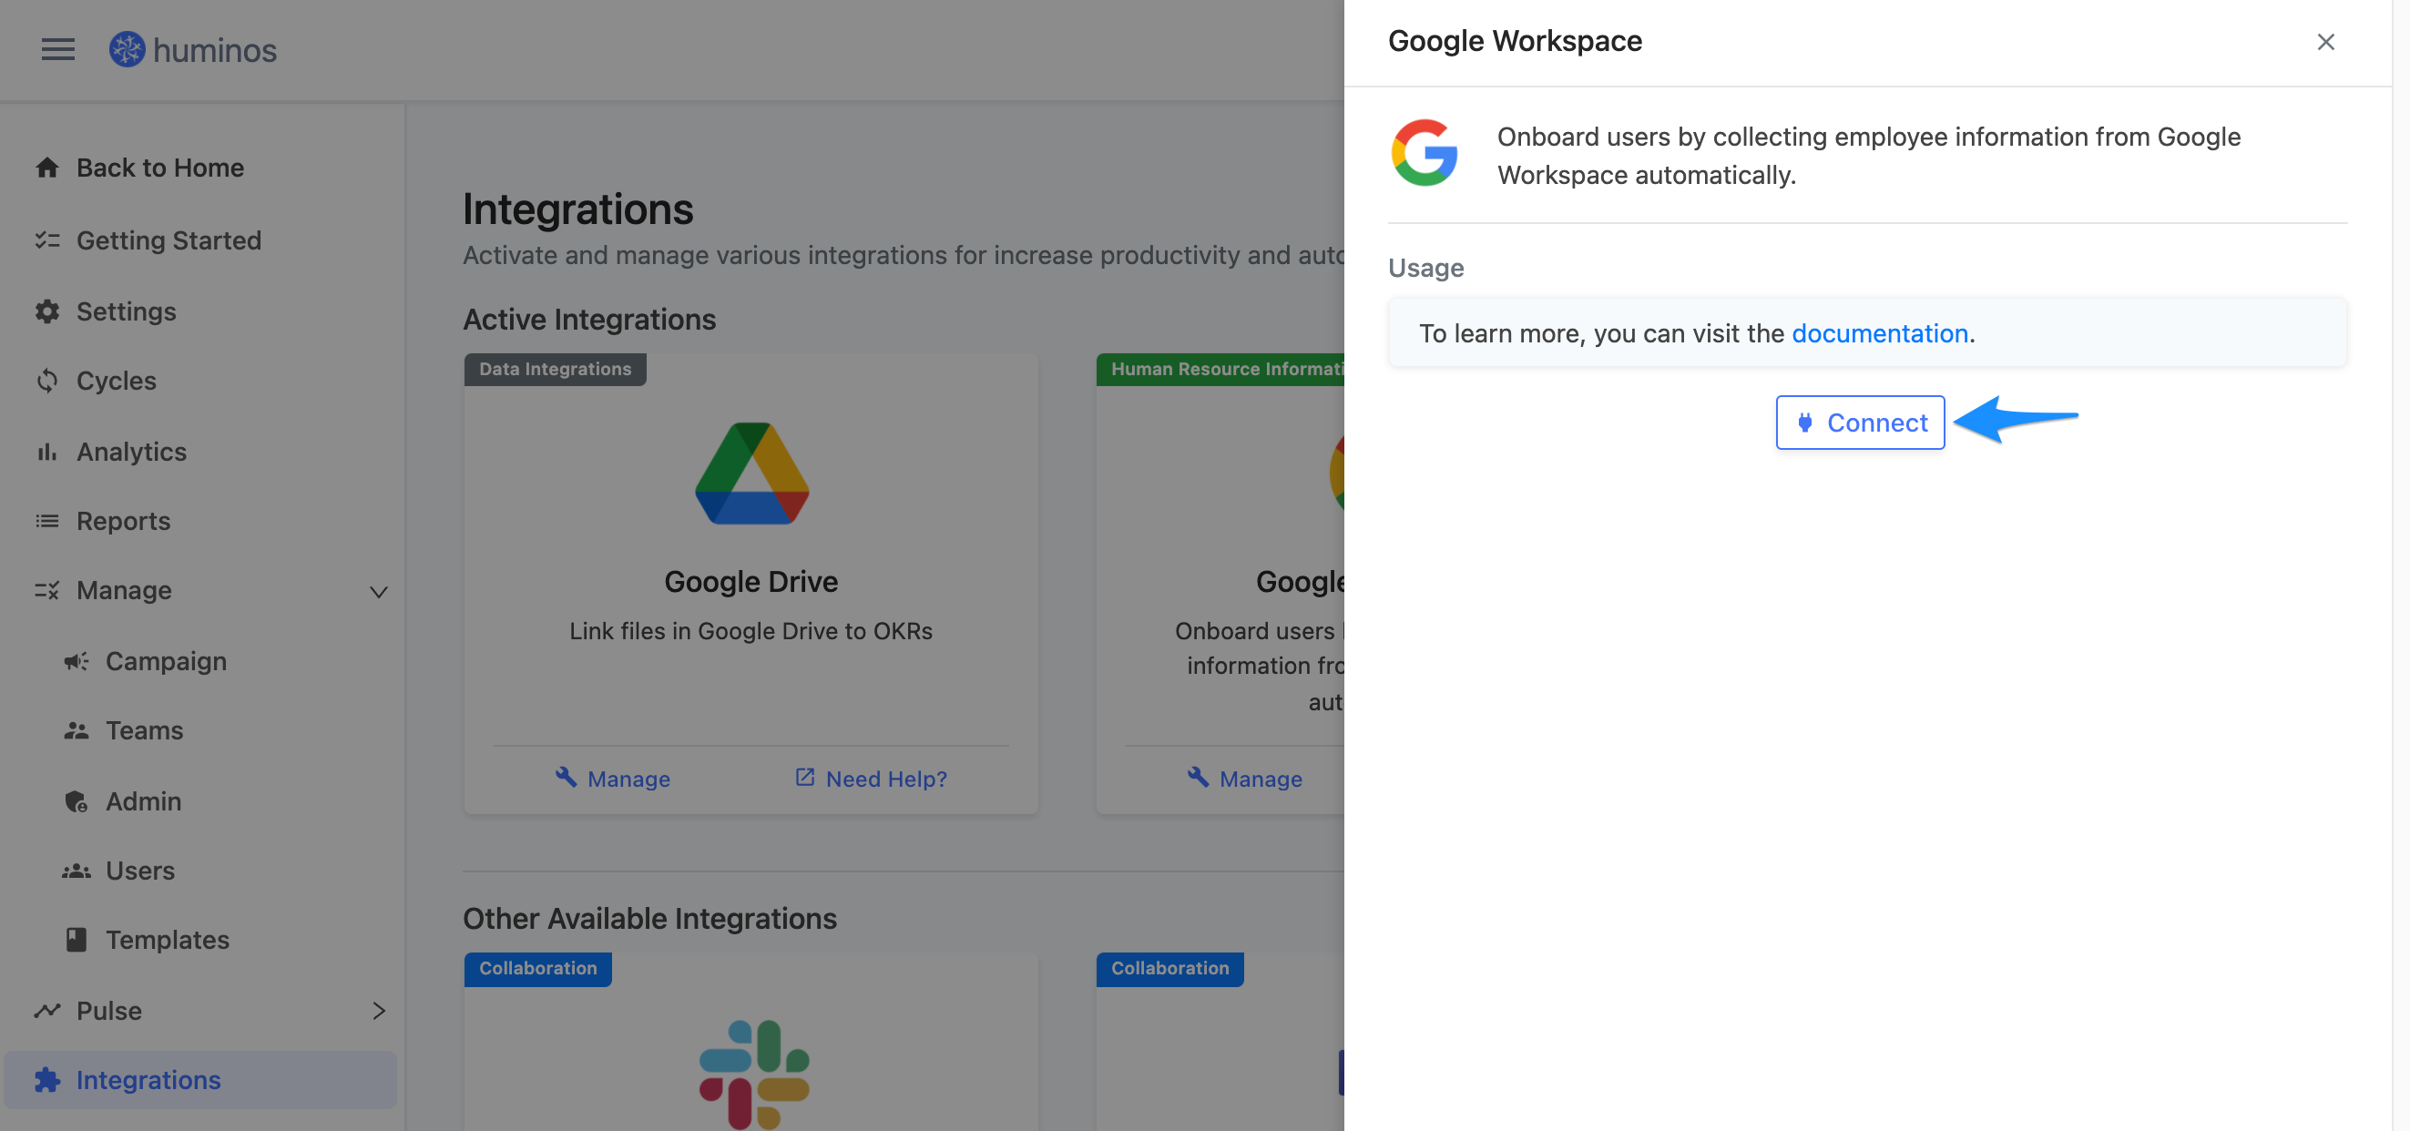This screenshot has height=1131, width=2410.
Task: Click the wrench icon on Google Drive card
Action: click(x=565, y=777)
